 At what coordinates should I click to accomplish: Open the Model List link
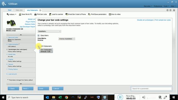[31, 19]
